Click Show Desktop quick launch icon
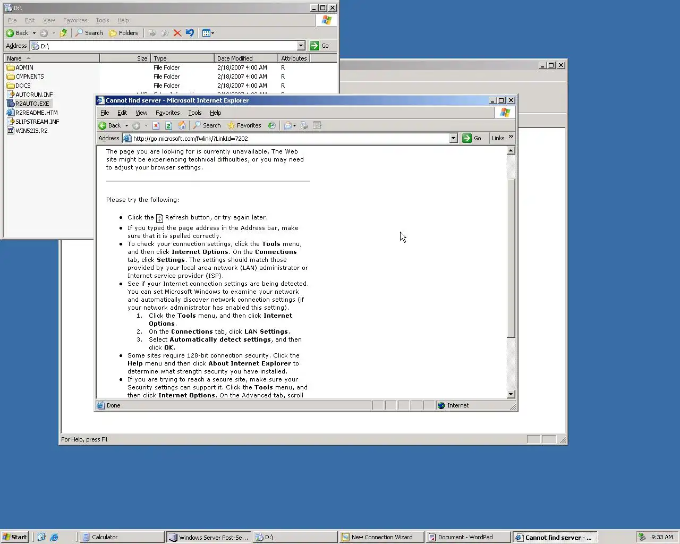 coord(41,537)
